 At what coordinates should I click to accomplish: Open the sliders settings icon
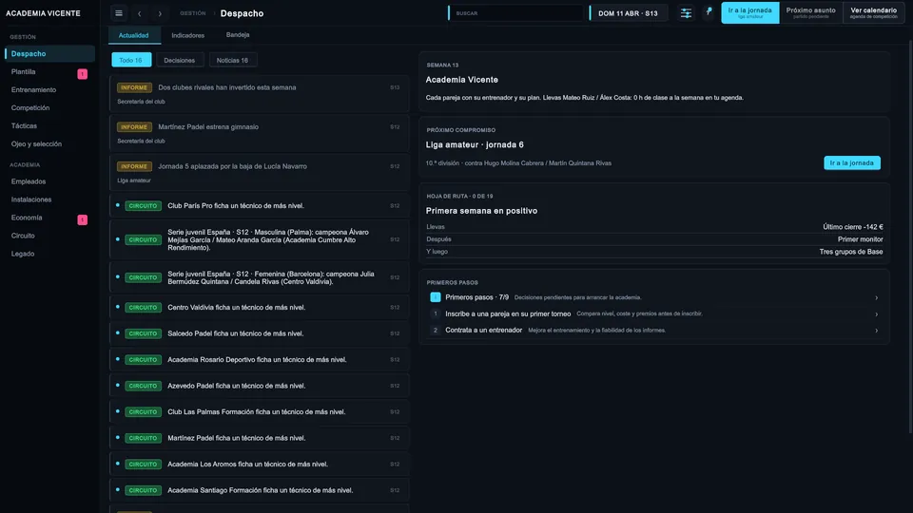686,12
